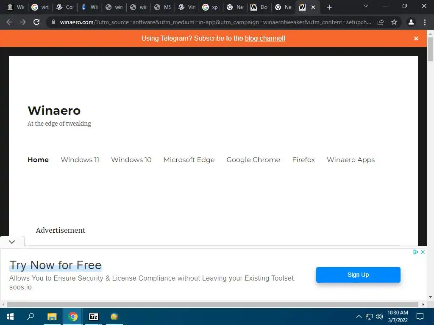This screenshot has height=325, width=434.
Task: Open the Windows 11 menu item
Action: [x=80, y=160]
